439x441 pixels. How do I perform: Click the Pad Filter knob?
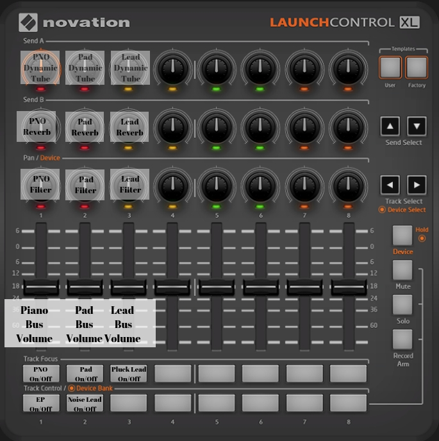coord(85,186)
